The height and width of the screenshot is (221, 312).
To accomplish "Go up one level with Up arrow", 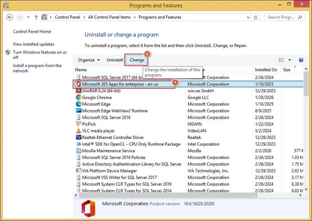I will click(x=36, y=17).
